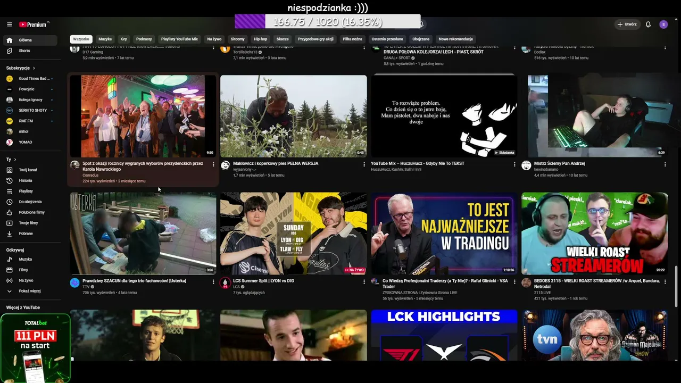Select the Gry filter chip
Screen dimensions: 681x383
[124, 39]
